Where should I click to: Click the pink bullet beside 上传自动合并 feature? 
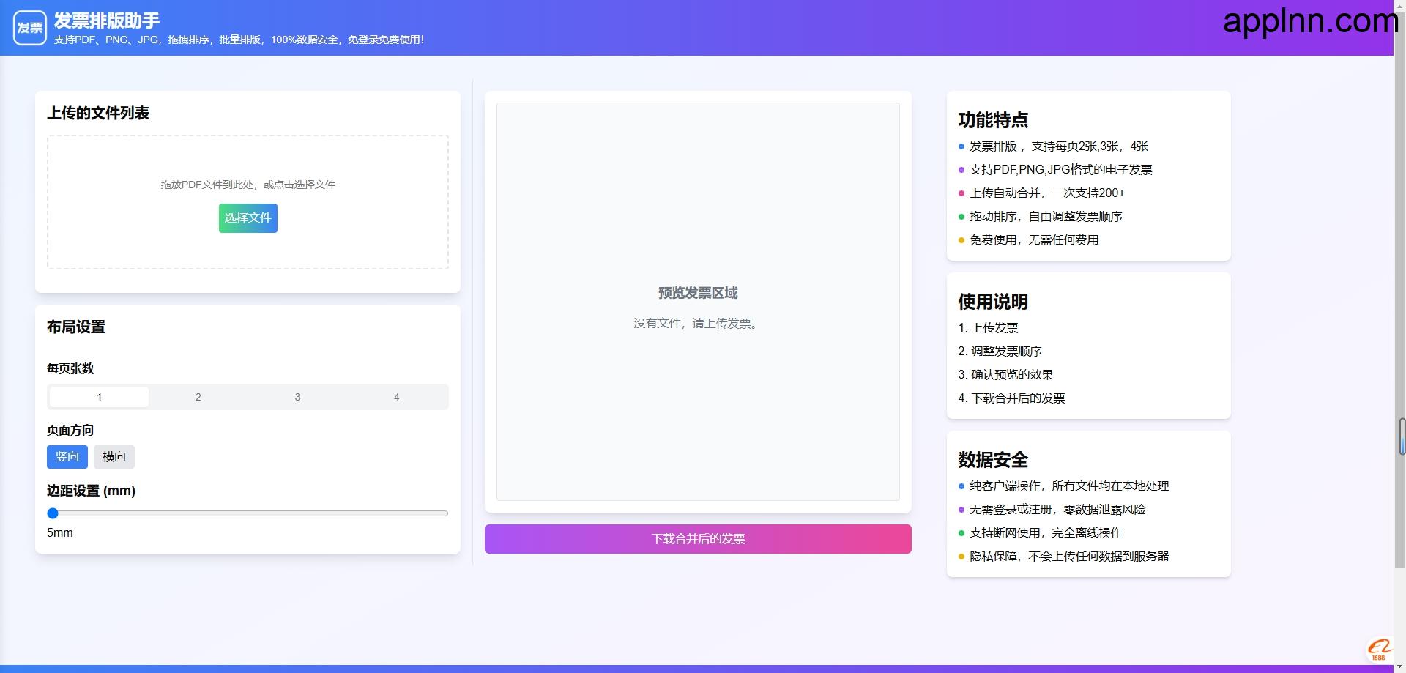pos(961,193)
